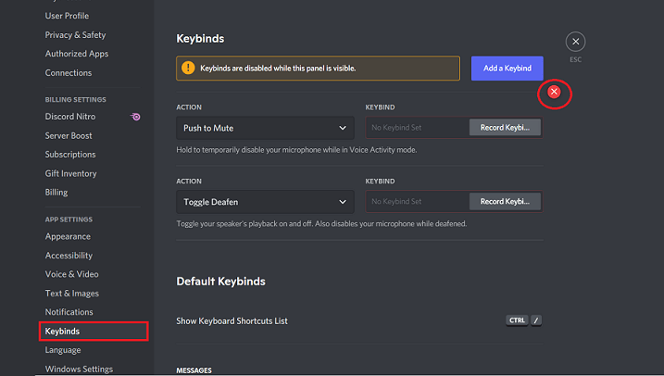Open the Push to Mute action dropdown
The width and height of the screenshot is (664, 376).
265,128
